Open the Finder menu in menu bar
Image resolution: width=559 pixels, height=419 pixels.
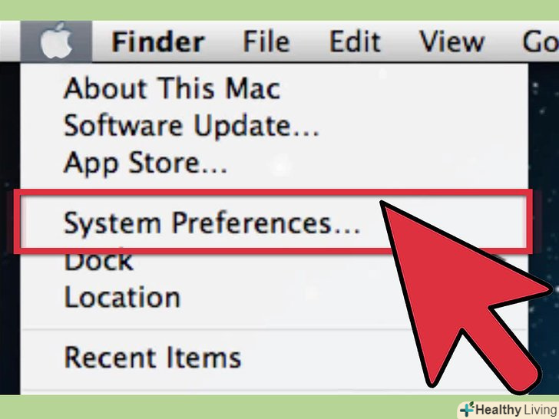(x=158, y=41)
